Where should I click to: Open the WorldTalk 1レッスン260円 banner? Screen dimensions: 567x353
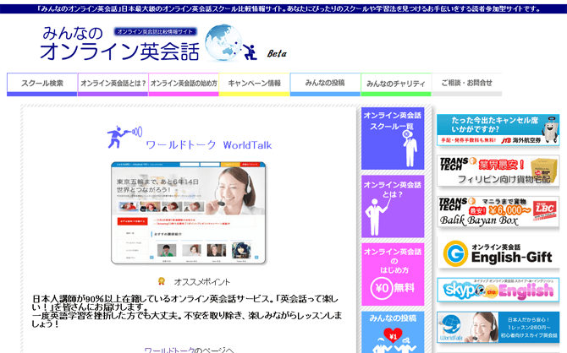pyautogui.click(x=498, y=327)
